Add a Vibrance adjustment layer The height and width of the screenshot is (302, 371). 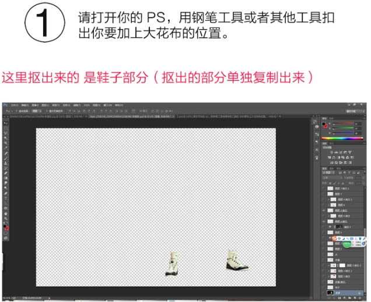(x=350, y=152)
